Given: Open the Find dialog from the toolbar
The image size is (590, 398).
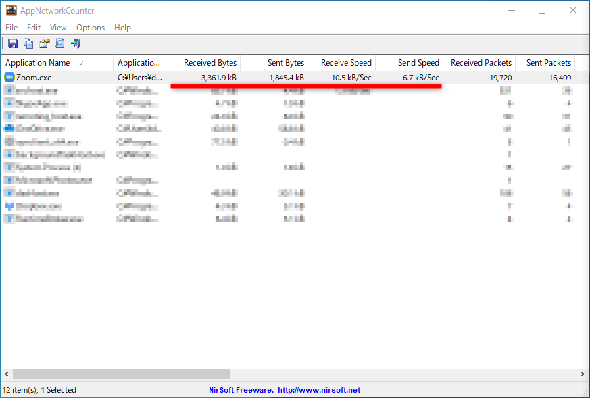Looking at the screenshot, I should (59, 43).
